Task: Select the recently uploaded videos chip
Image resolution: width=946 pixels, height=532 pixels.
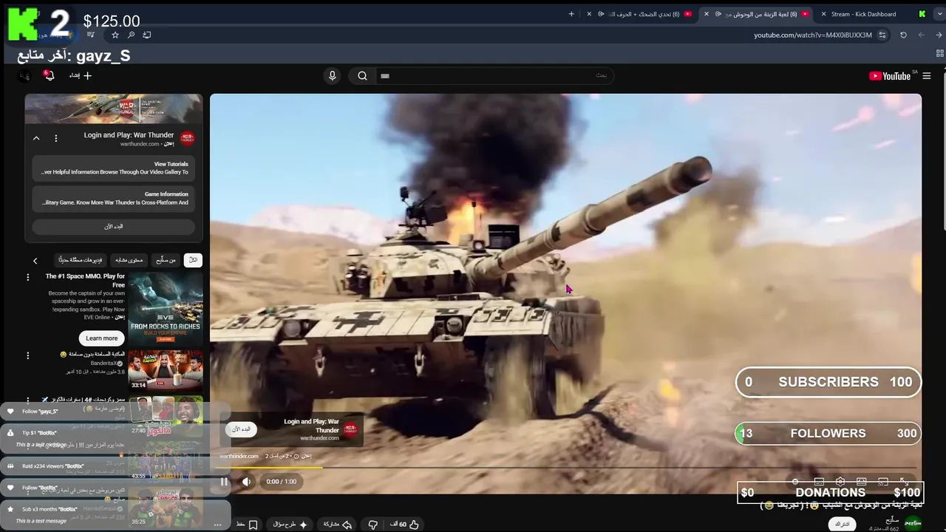Action: [81, 260]
